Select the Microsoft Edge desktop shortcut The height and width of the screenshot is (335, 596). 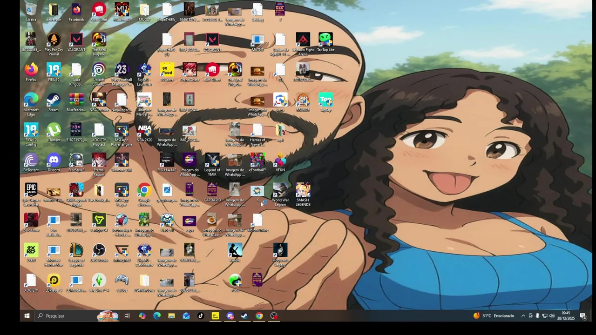[x=31, y=105]
